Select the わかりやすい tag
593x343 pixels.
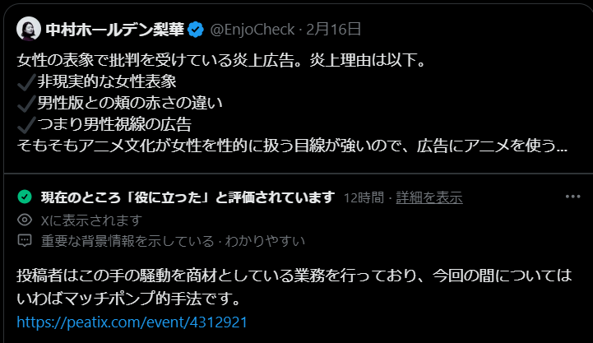265,241
